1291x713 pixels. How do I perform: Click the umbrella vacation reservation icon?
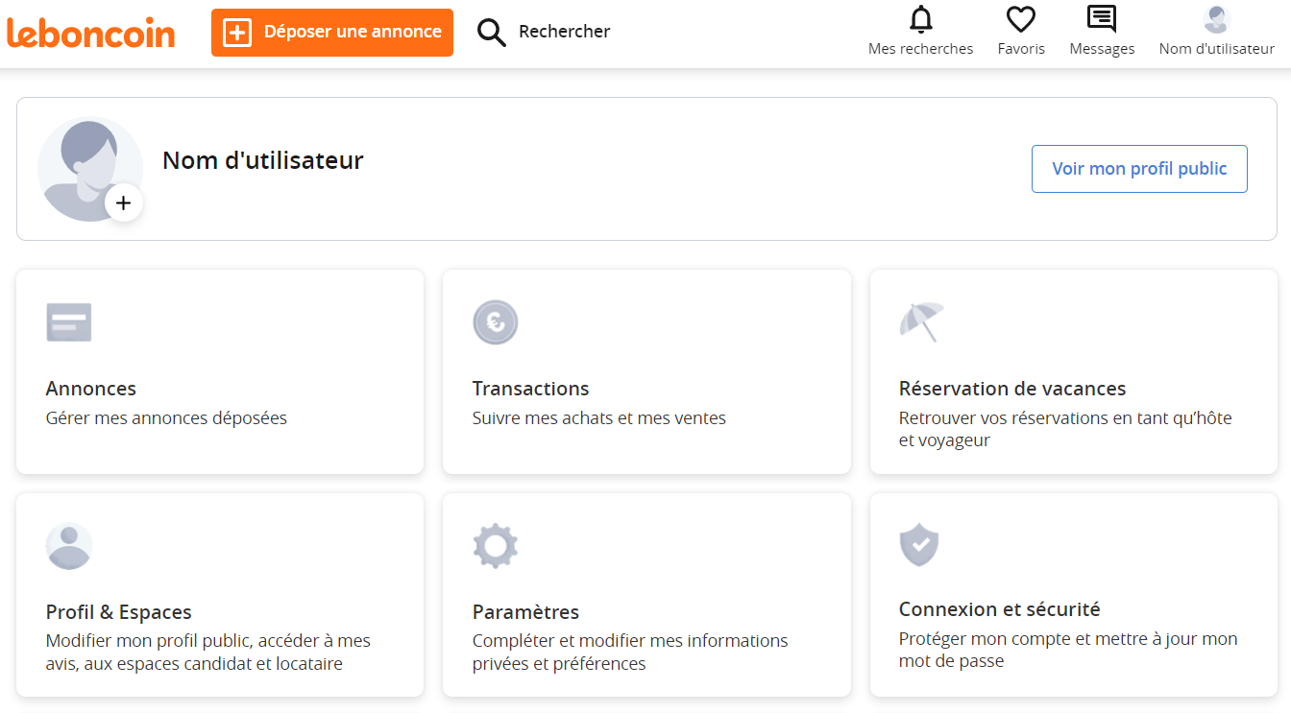[x=920, y=321]
